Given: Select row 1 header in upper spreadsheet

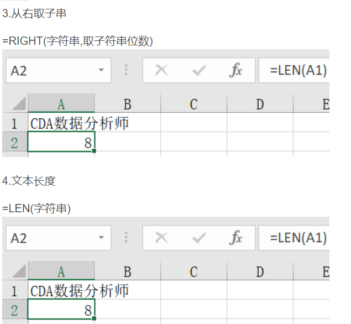Looking at the screenshot, I should tap(14, 123).
